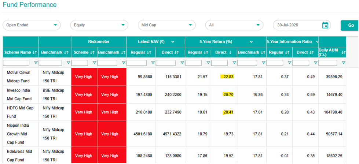Click Daily AUM filter text box

[328, 63]
